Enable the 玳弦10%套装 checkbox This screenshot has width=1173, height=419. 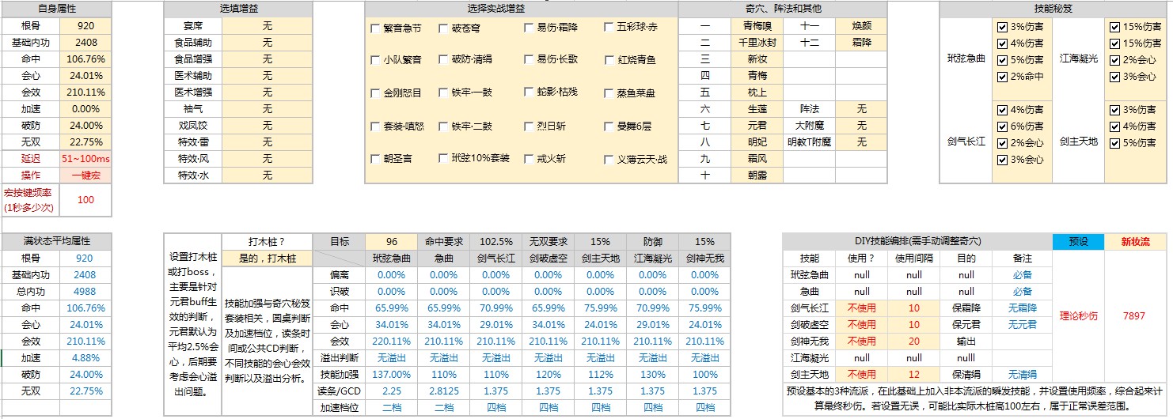coord(443,159)
